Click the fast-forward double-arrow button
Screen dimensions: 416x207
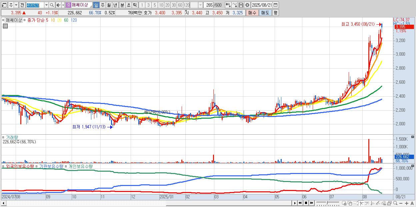click(311, 203)
